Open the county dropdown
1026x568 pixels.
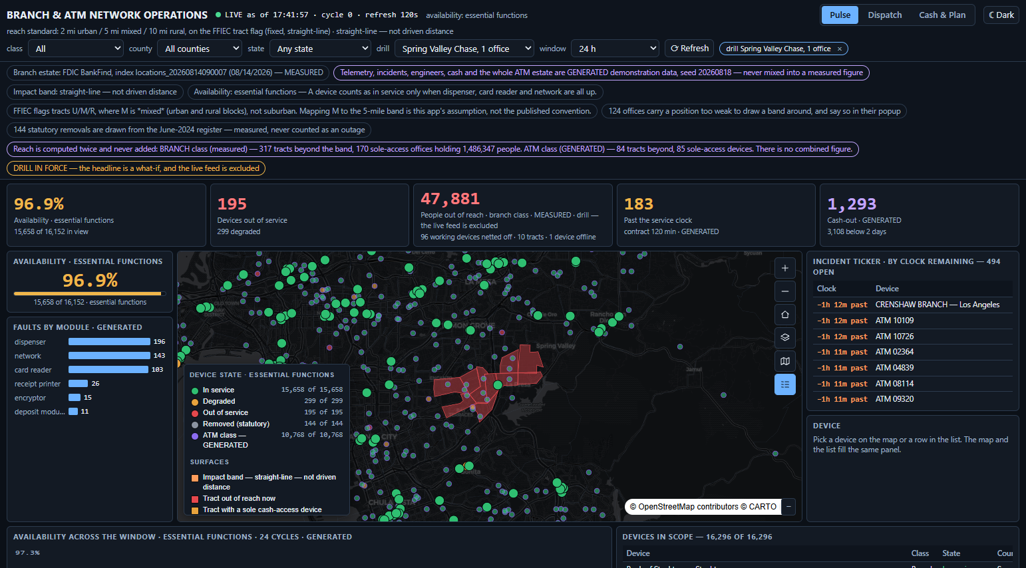point(200,49)
